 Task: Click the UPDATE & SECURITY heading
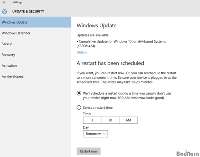click(x=28, y=11)
